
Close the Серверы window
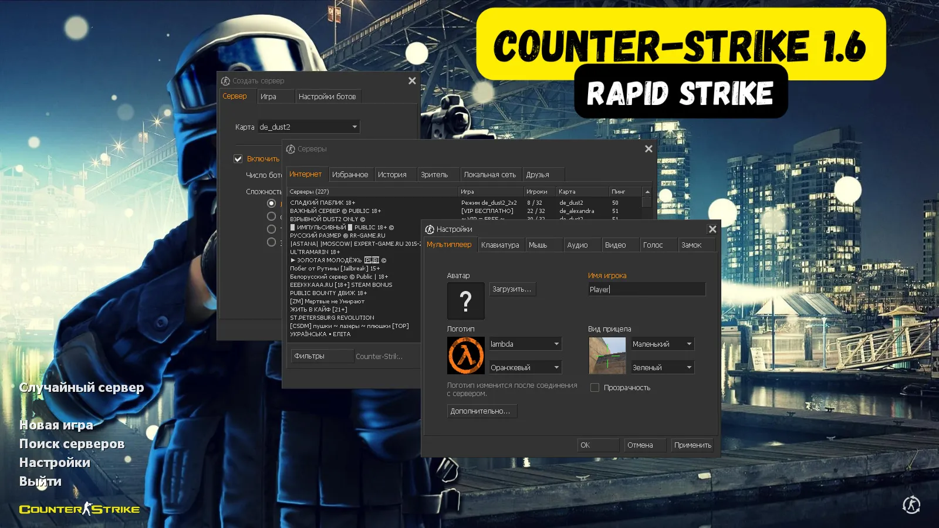pyautogui.click(x=648, y=149)
